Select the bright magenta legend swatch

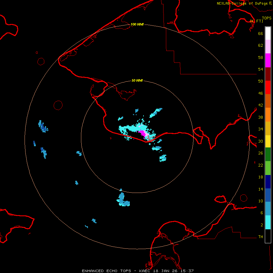coord(268,60)
